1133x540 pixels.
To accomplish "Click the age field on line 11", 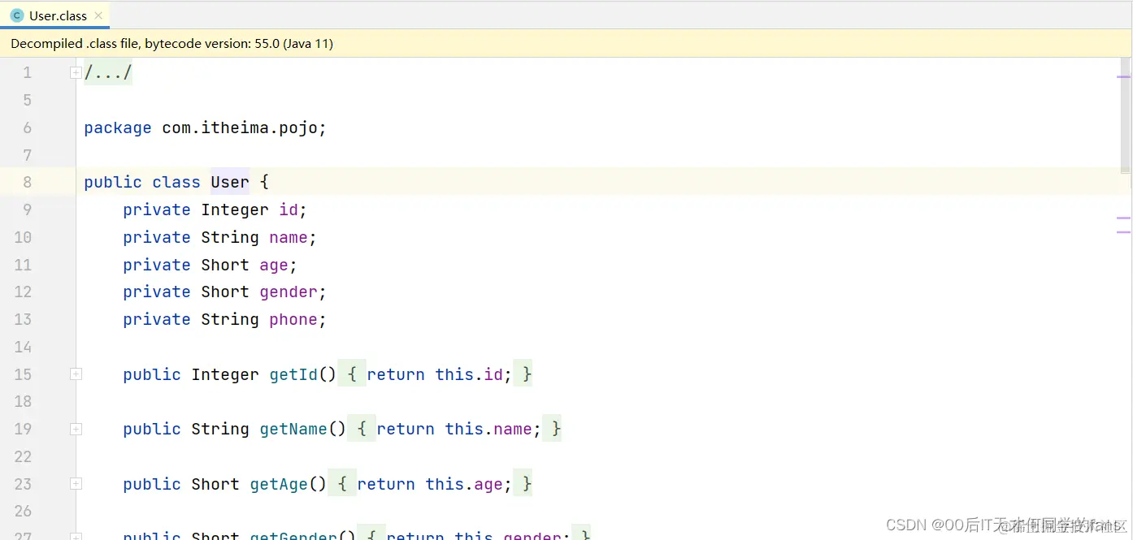I will (x=274, y=265).
